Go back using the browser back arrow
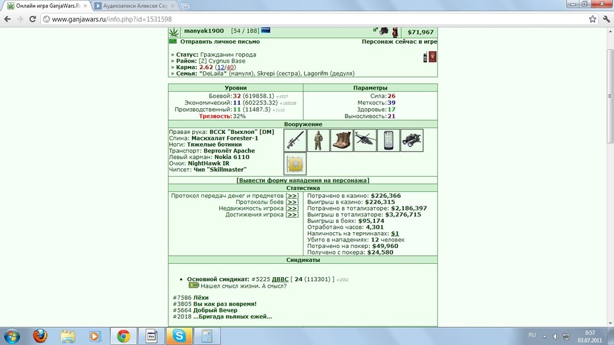This screenshot has width=614, height=345. tap(7, 18)
